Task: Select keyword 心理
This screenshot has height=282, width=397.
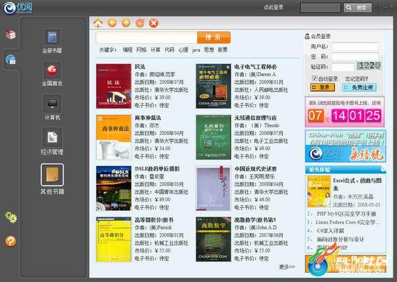Action: click(183, 50)
